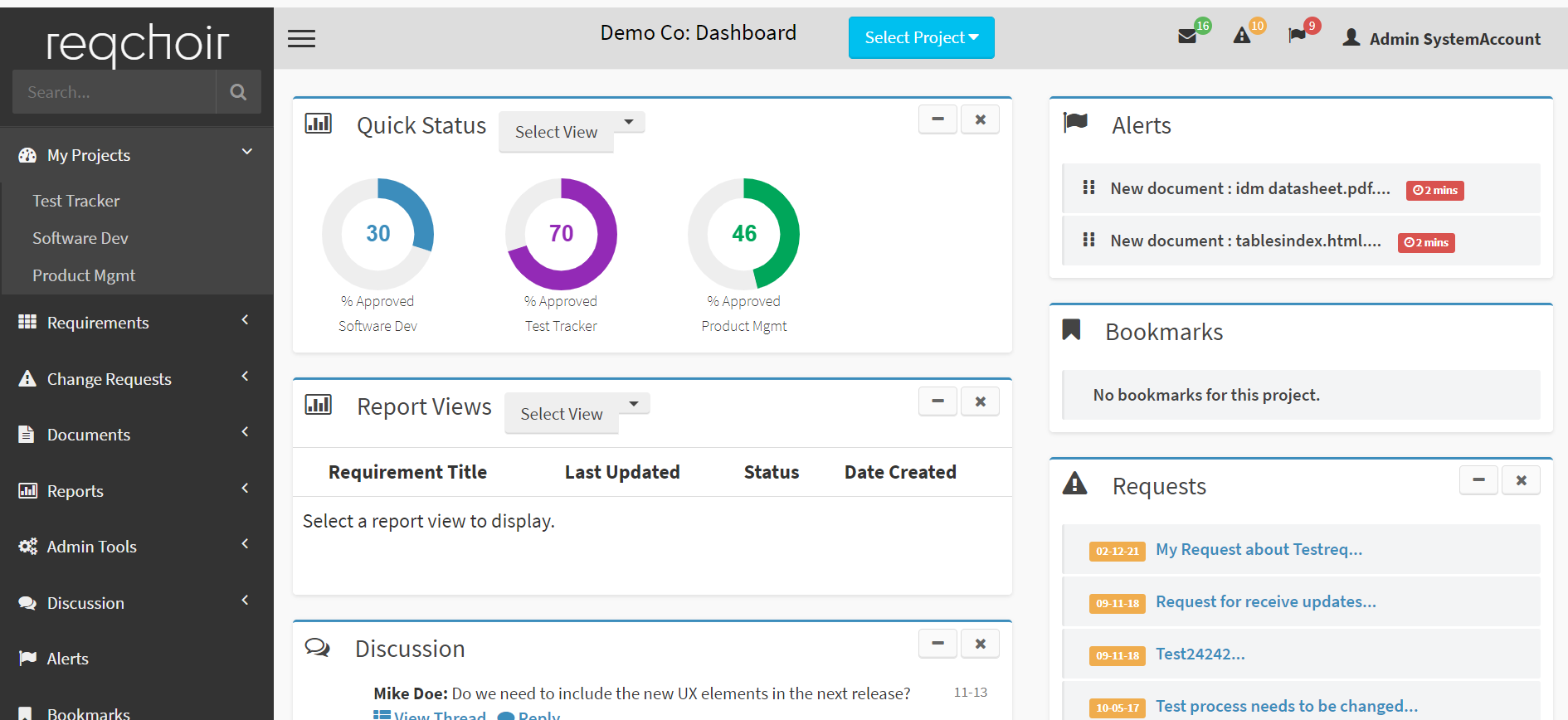1568x720 pixels.
Task: Sort by Status column header
Action: coord(772,472)
